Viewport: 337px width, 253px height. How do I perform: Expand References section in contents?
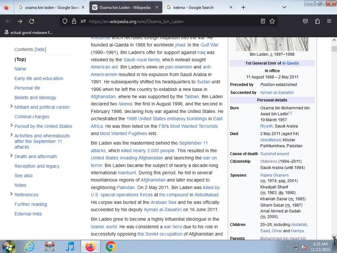click(12, 194)
